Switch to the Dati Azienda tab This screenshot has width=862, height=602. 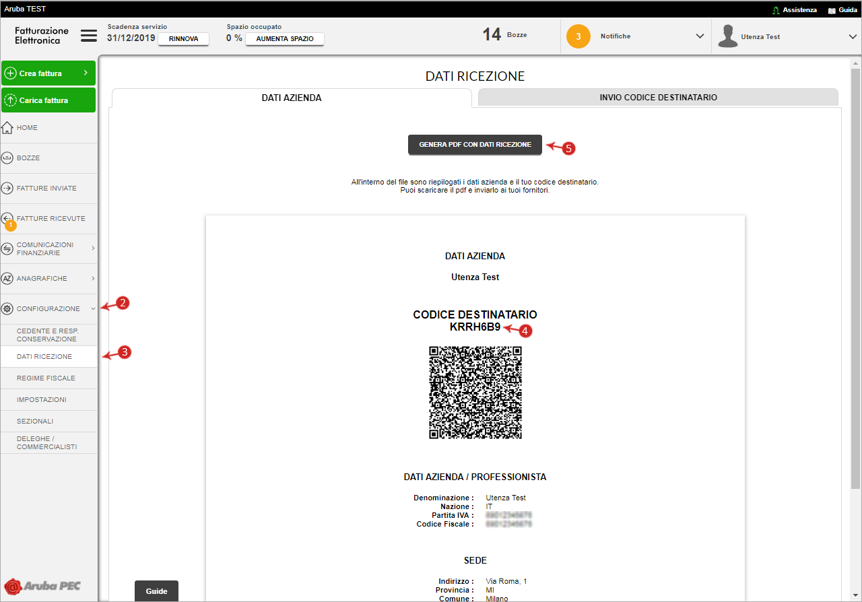point(292,98)
